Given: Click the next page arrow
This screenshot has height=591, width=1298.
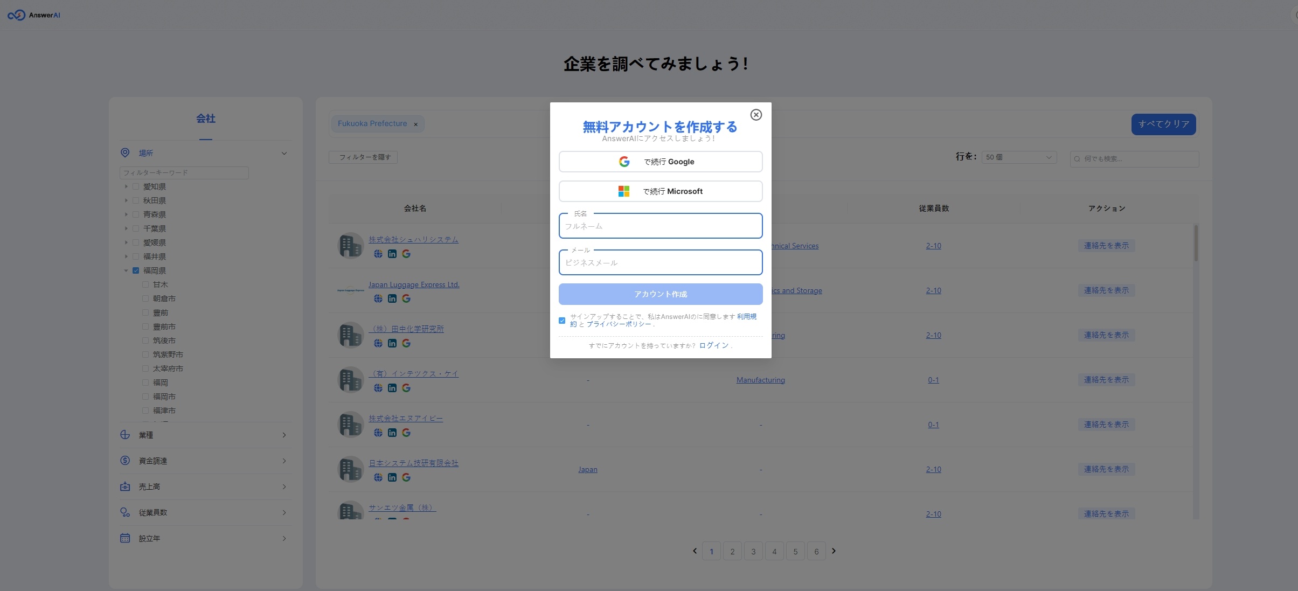Looking at the screenshot, I should coord(834,551).
